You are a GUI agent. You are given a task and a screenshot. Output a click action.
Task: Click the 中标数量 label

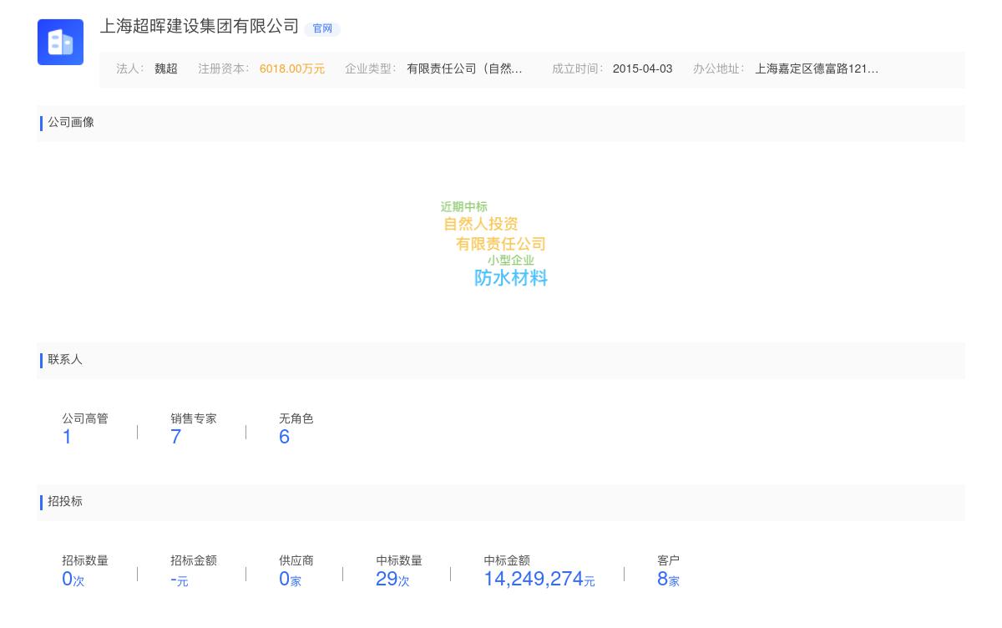pos(399,561)
